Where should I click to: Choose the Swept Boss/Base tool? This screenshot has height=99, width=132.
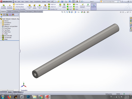tap(19, 4)
